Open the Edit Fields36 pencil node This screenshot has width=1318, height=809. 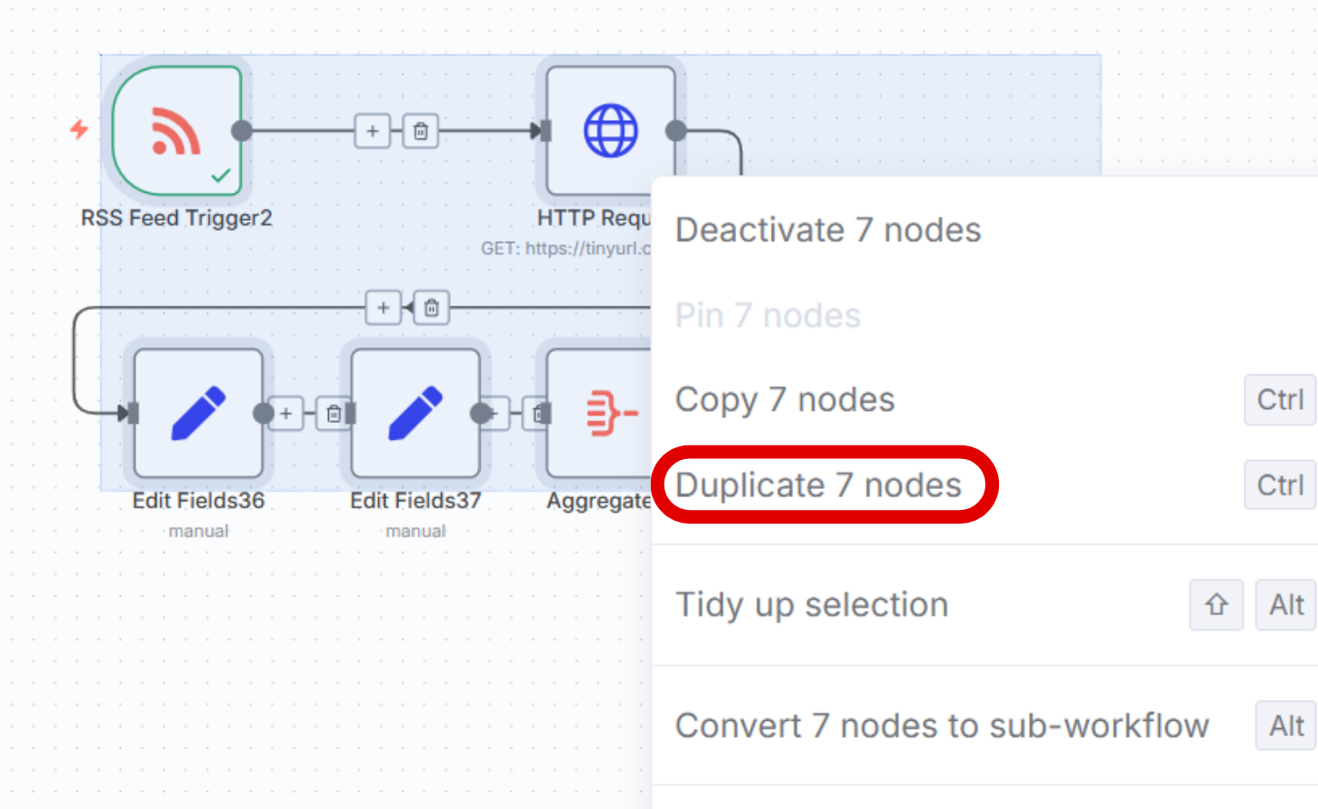[198, 414]
